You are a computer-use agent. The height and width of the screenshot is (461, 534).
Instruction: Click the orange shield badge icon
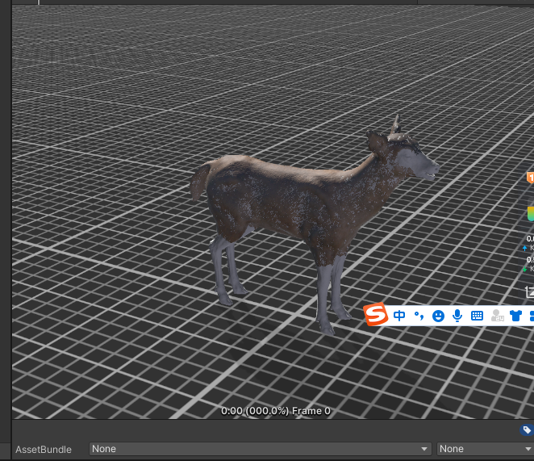click(530, 178)
